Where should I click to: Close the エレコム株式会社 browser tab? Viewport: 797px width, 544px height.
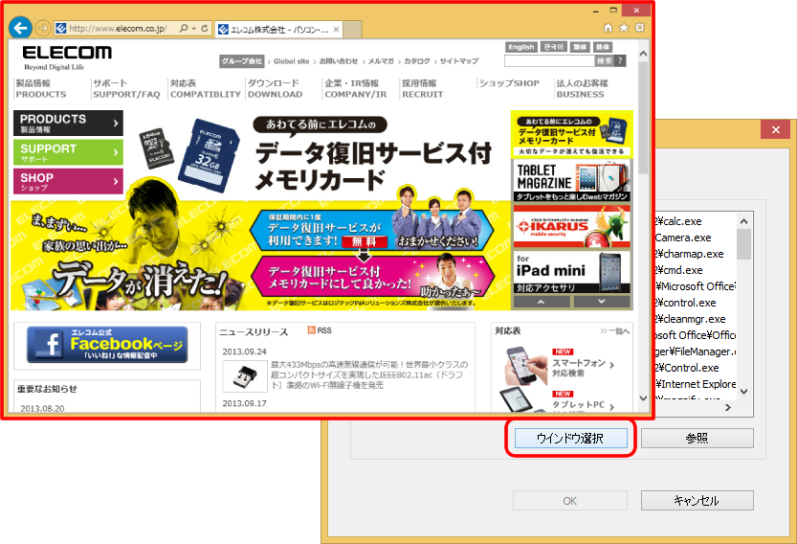(x=336, y=30)
